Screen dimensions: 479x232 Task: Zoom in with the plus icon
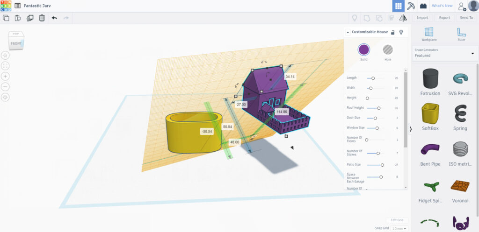point(6,76)
